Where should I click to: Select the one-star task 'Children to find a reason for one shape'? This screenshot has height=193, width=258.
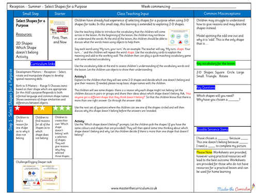(23, 128)
